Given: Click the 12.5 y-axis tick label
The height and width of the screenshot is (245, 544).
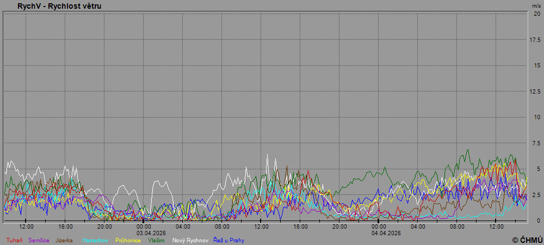Looking at the screenshot, I should click(535, 91).
